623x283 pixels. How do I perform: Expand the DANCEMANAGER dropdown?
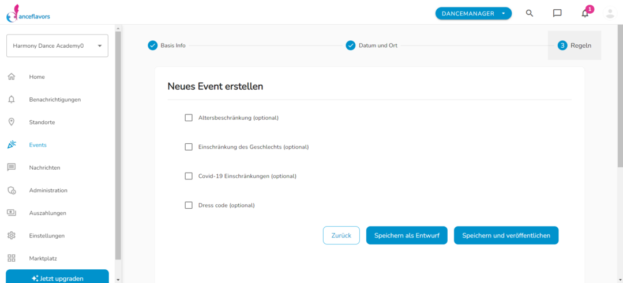pyautogui.click(x=474, y=13)
